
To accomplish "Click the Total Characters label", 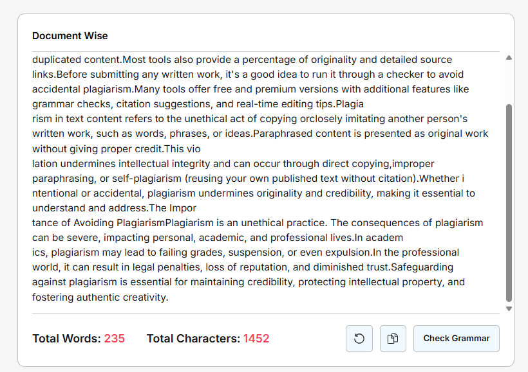I will 193,339.
